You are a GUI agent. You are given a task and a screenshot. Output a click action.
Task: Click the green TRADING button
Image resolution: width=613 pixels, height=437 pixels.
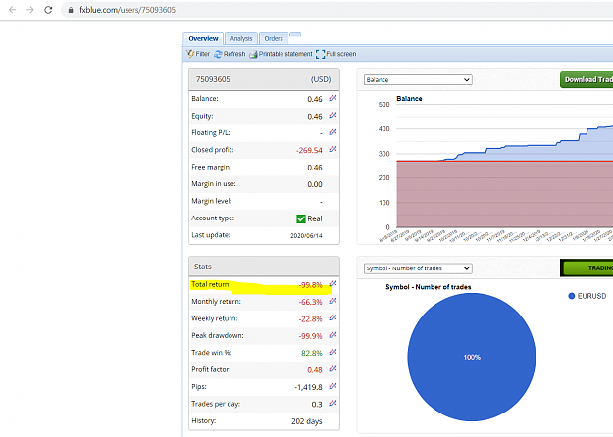point(587,267)
